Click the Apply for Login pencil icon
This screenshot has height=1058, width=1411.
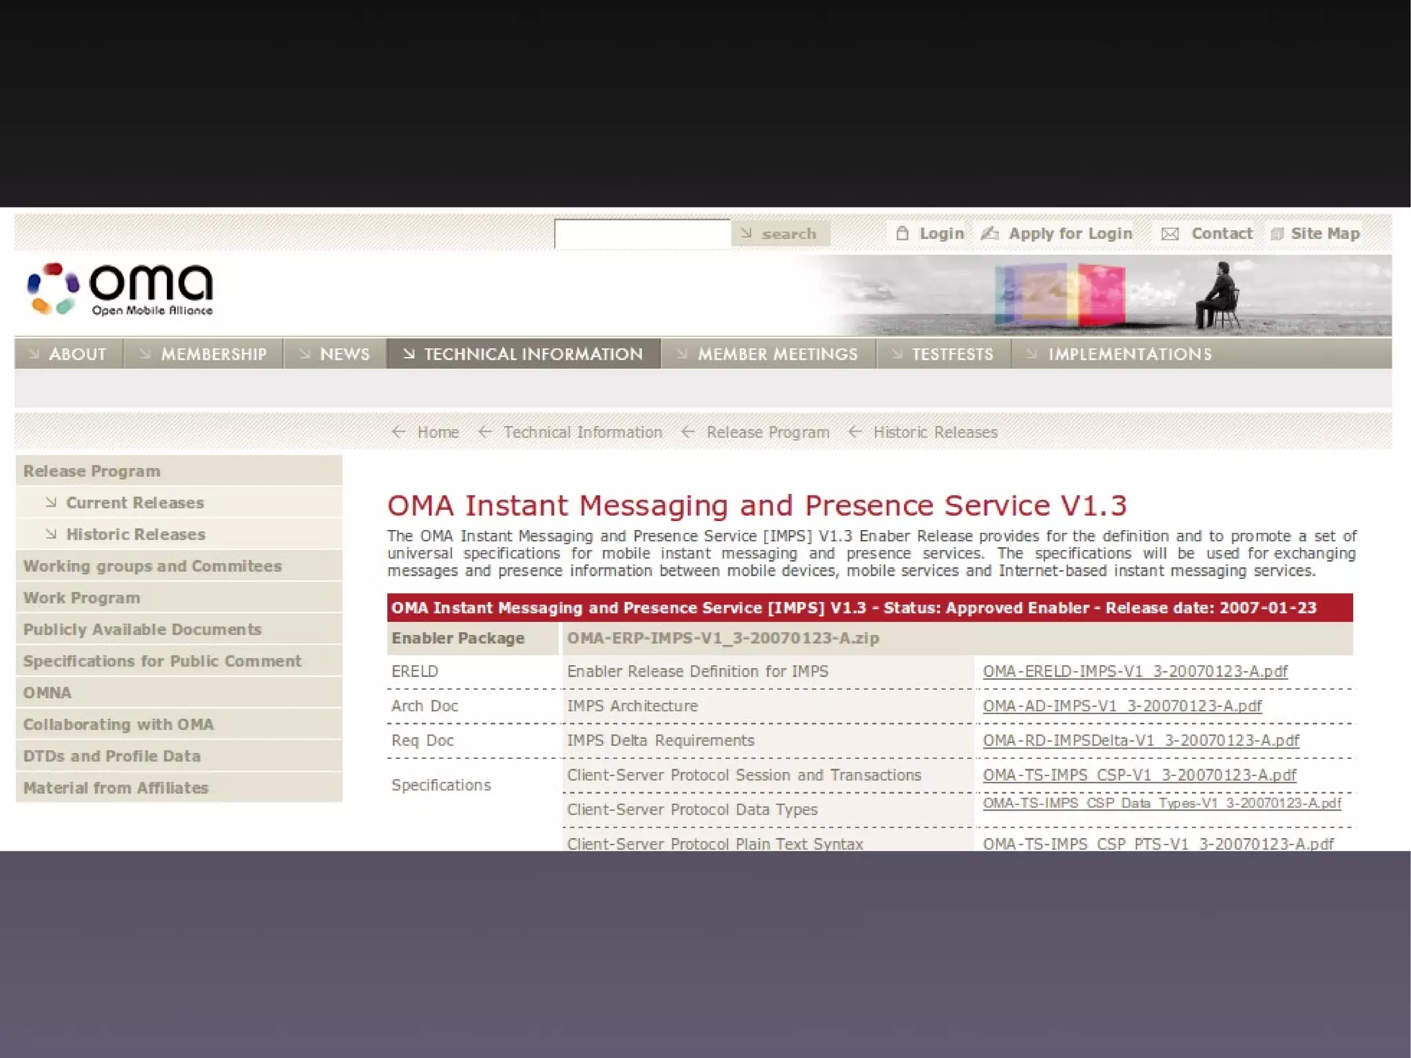pos(990,234)
